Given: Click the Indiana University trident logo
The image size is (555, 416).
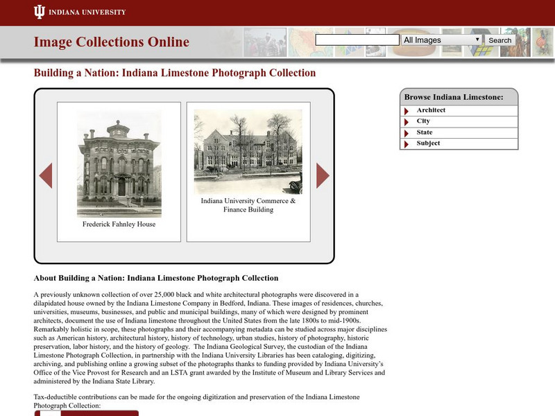Looking at the screenshot, I should point(40,12).
